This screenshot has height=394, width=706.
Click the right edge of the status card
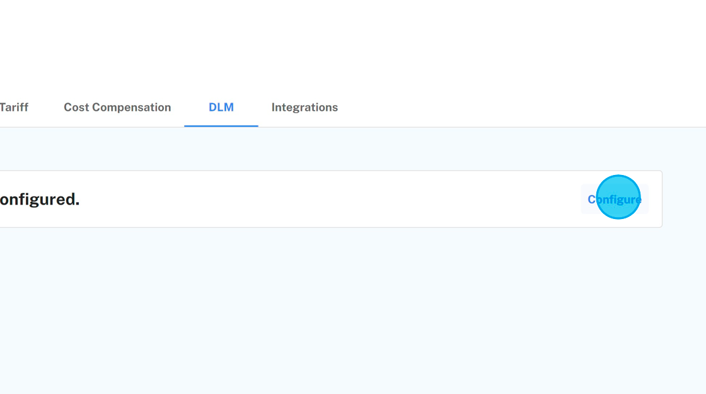point(661,200)
